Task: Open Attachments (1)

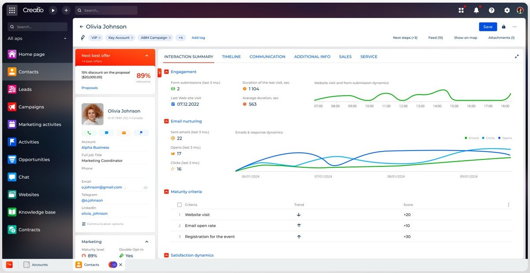Action: (x=501, y=38)
